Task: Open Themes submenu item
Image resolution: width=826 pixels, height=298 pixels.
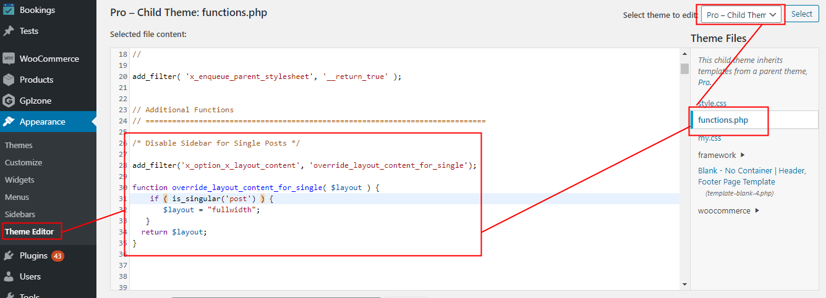Action: 19,145
